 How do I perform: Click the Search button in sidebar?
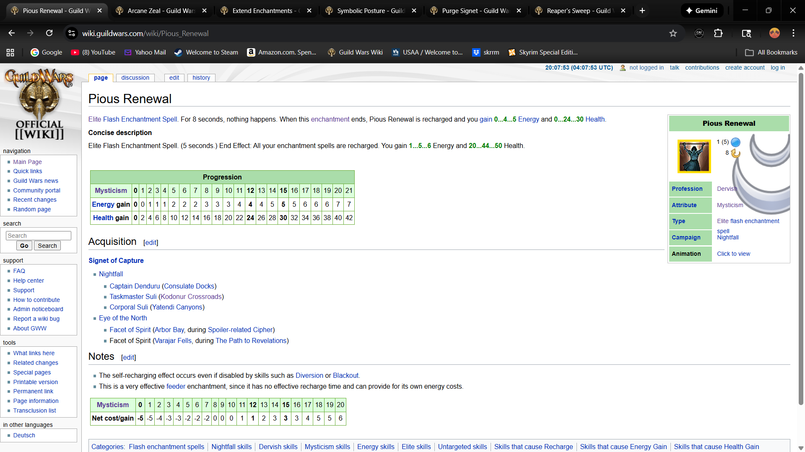tap(47, 246)
